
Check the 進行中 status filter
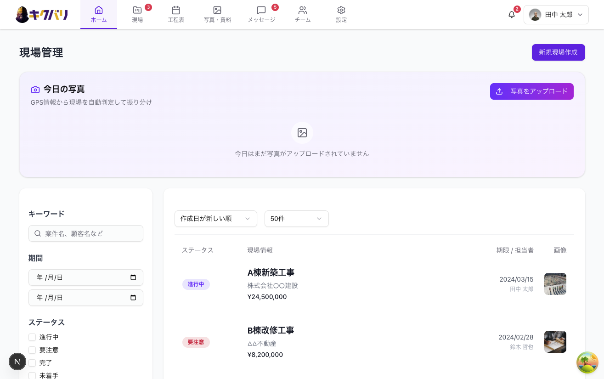point(32,337)
